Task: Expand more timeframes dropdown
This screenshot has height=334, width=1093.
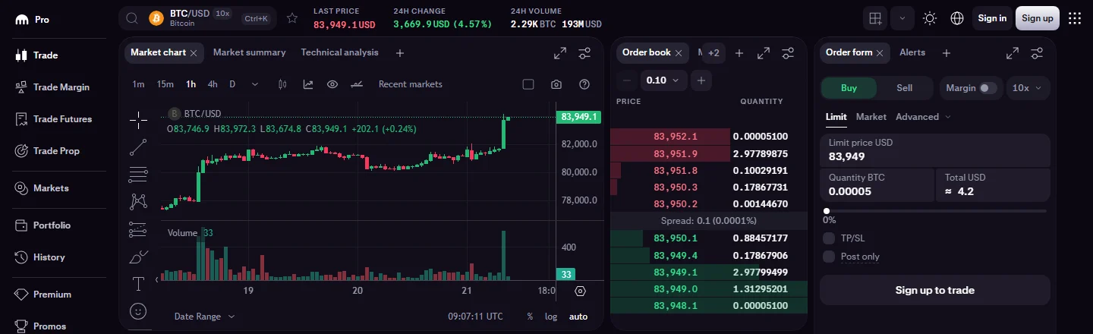Action: tap(254, 84)
